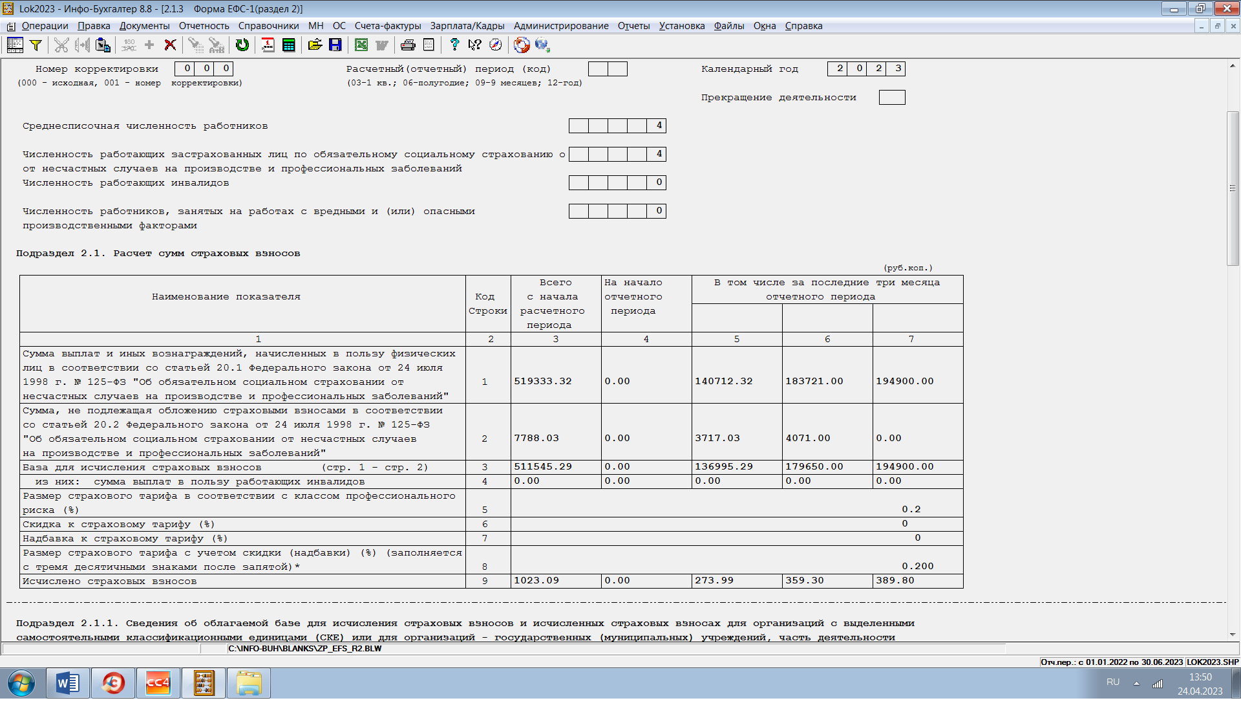Open the calendar date icon

[x=268, y=45]
